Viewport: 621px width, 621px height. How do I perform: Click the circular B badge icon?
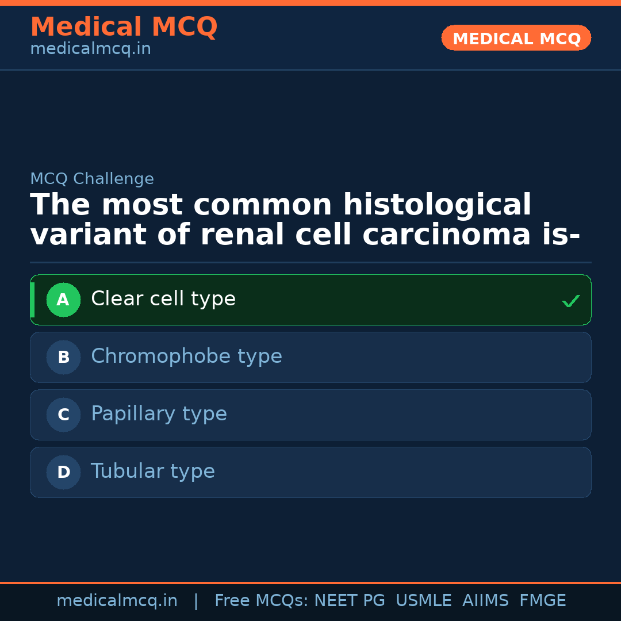pyautogui.click(x=63, y=357)
